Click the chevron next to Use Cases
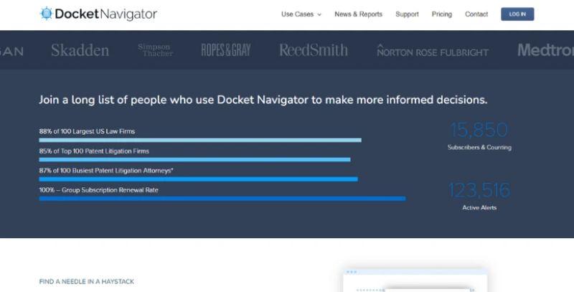This screenshot has width=574, height=292. tap(319, 14)
